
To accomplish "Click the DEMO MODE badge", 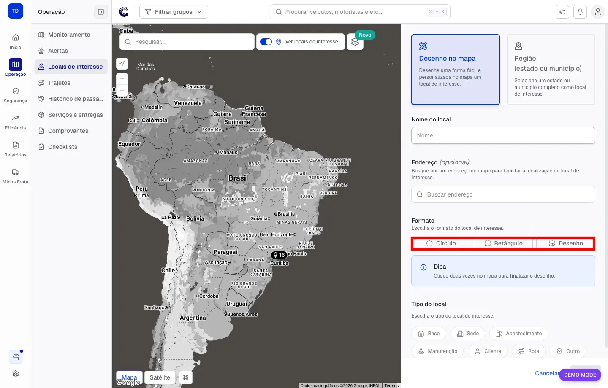I will 580,375.
